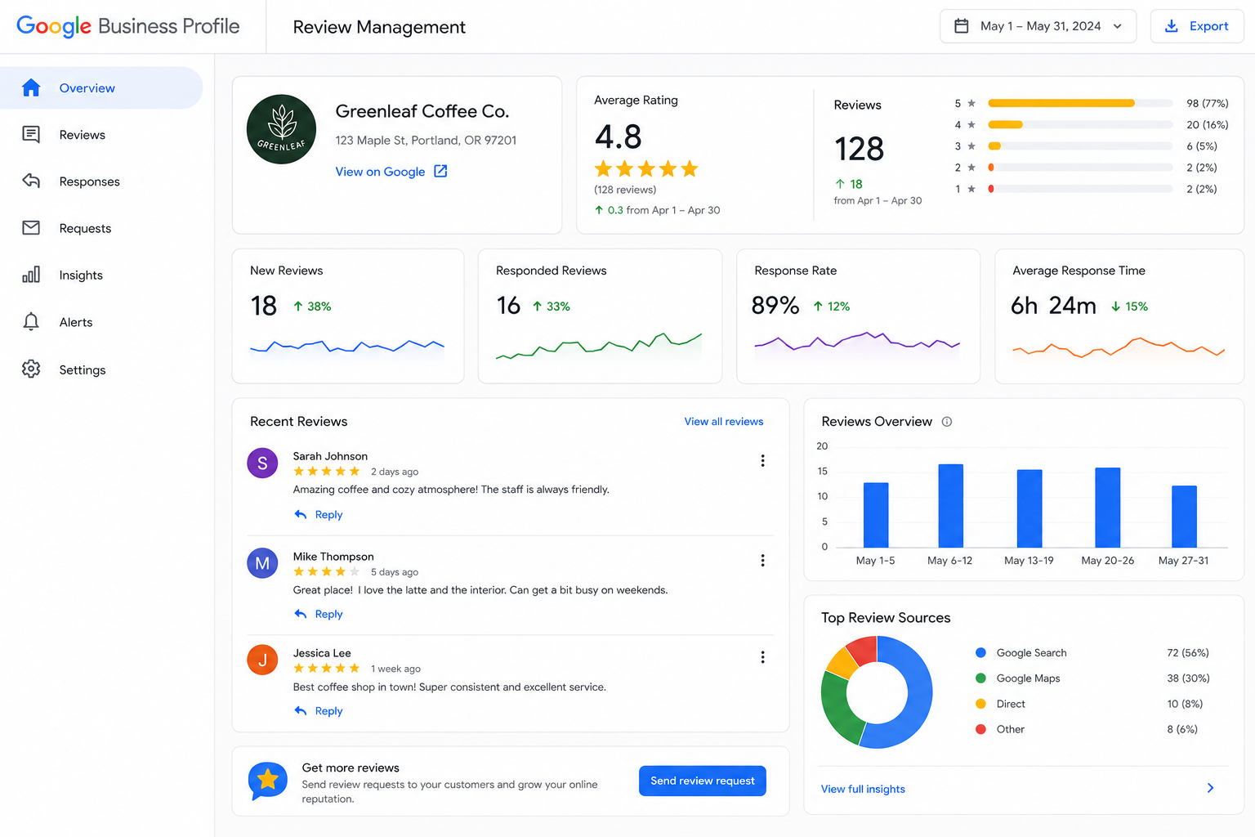This screenshot has height=837, width=1255.
Task: Click the 4-star rating distribution bar
Action: (x=1080, y=124)
